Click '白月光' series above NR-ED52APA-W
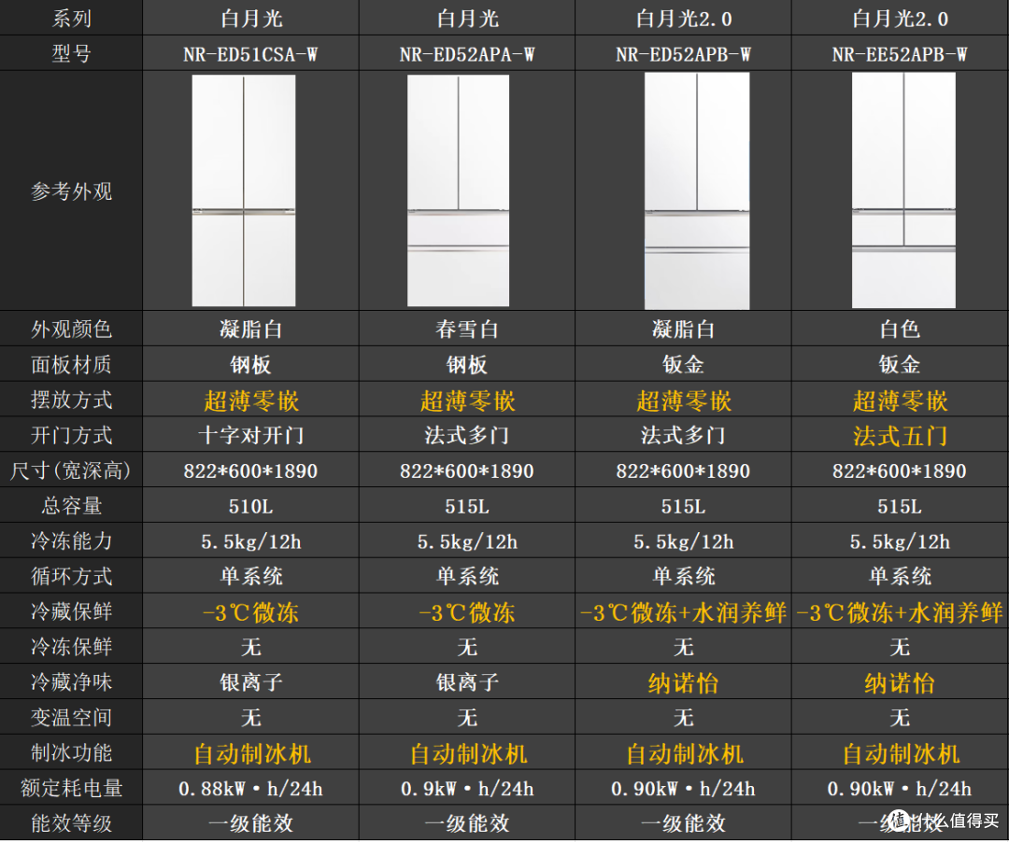 [x=467, y=19]
